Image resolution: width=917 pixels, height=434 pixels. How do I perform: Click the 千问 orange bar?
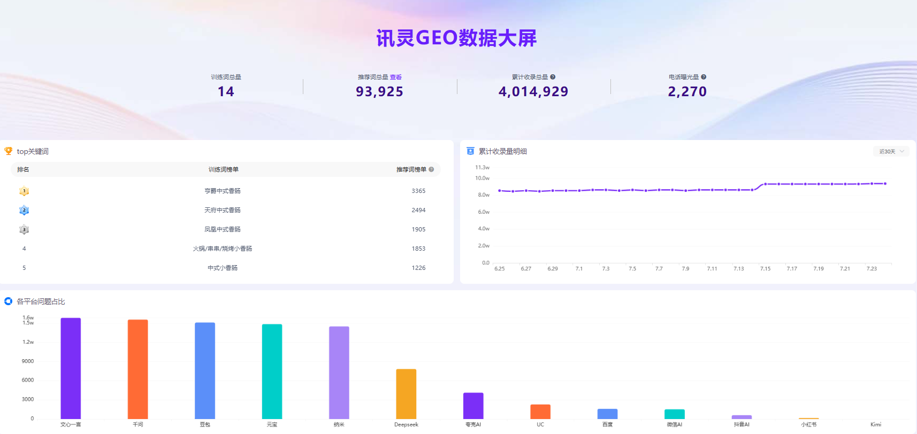pyautogui.click(x=137, y=369)
